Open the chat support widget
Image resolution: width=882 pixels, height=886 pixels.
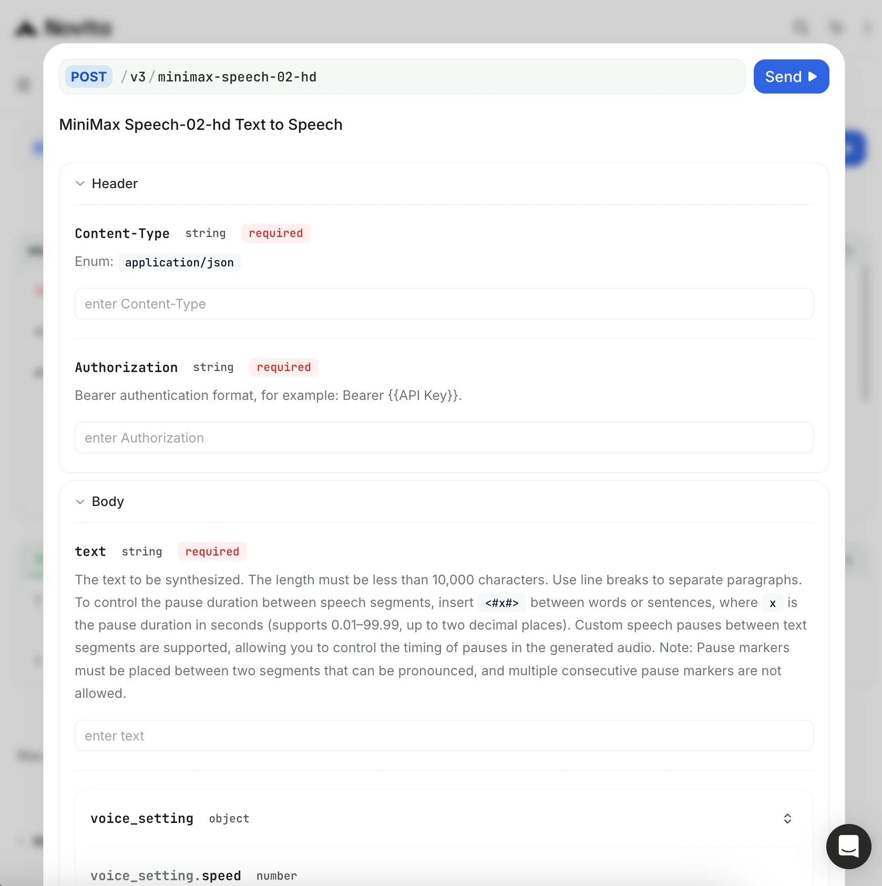coord(848,847)
